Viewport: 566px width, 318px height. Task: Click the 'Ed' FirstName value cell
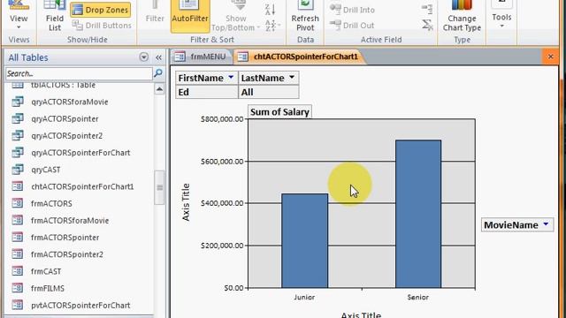(207, 92)
